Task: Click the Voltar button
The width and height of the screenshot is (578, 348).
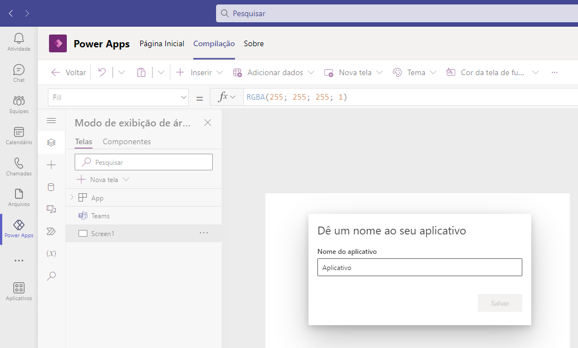Action: [68, 72]
